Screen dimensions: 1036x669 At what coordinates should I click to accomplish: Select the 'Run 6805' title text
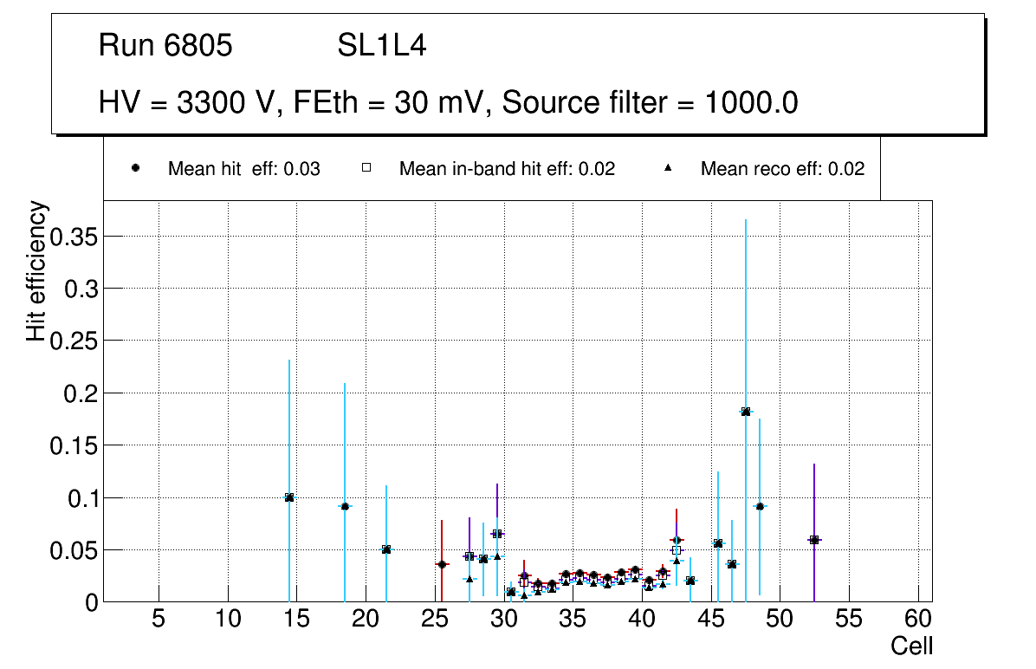165,46
